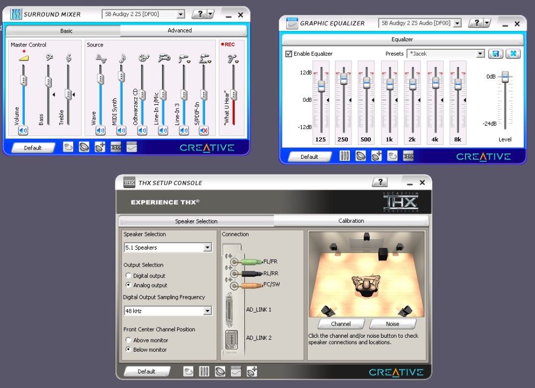Open THX icon in Graphic Equalizer toolbar
Image resolution: width=535 pixels, height=388 pixels.
point(408,156)
